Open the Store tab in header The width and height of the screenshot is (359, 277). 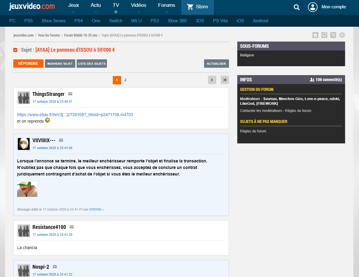pos(198,7)
